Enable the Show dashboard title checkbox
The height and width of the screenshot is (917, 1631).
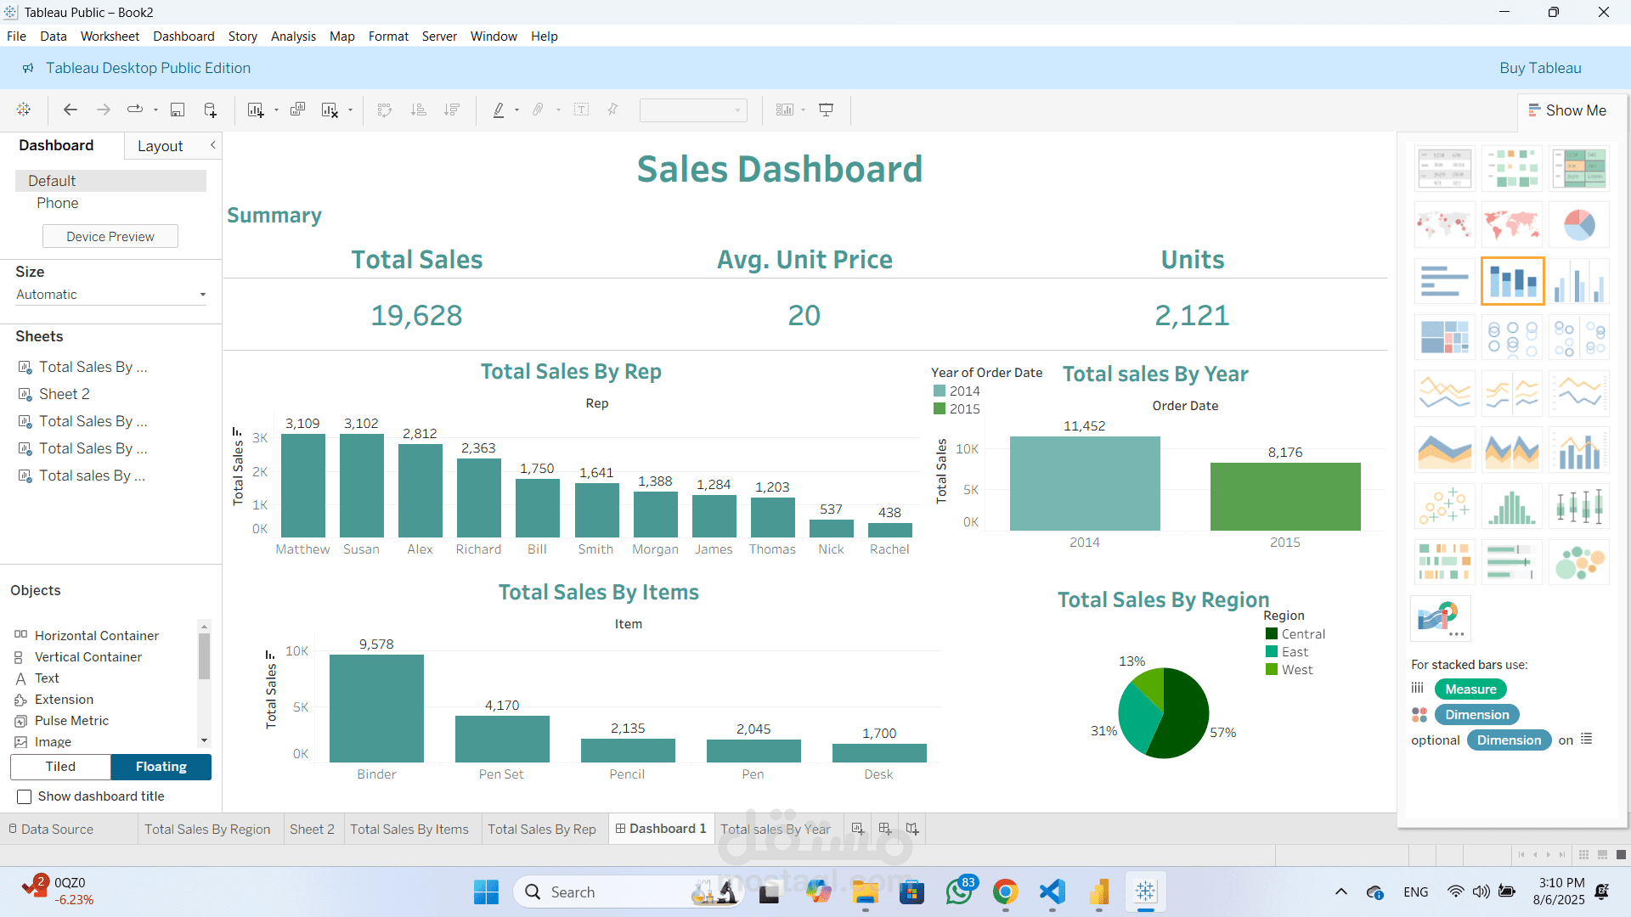point(25,796)
